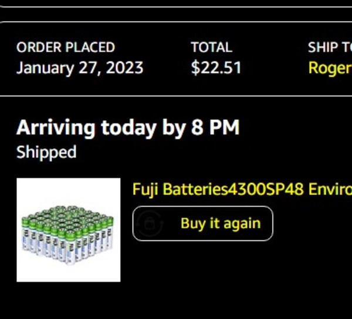Click the Roger ship-to name link

[x=330, y=68]
